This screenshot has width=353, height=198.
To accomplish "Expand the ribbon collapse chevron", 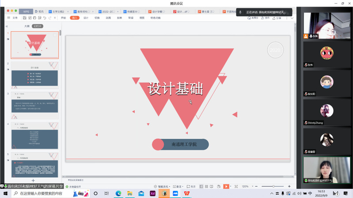I will click(292, 18).
